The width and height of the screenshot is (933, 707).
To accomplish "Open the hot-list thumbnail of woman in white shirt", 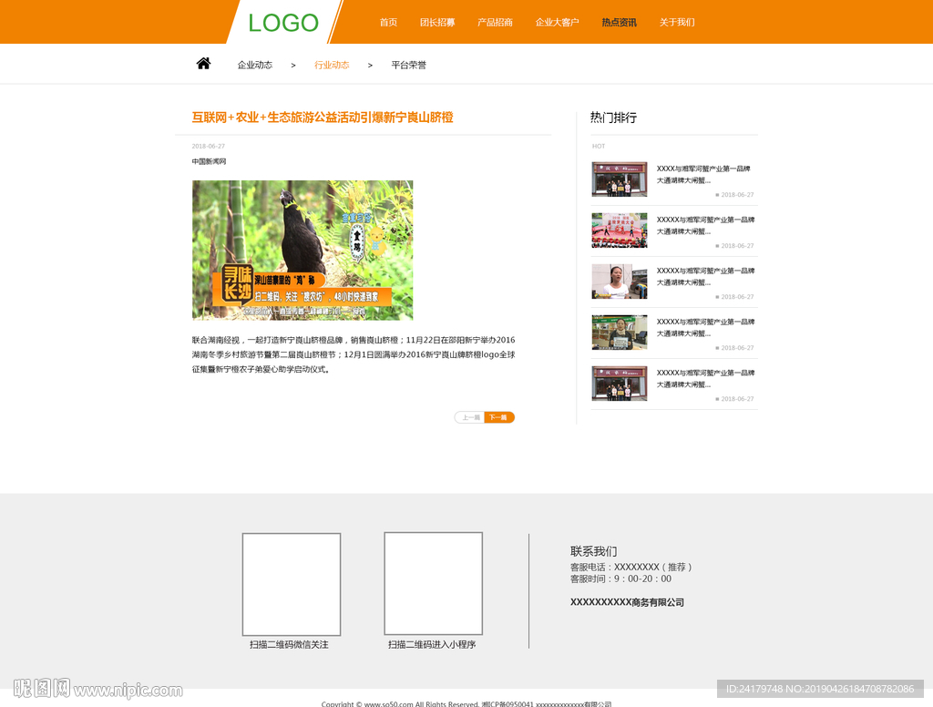I will (x=620, y=282).
